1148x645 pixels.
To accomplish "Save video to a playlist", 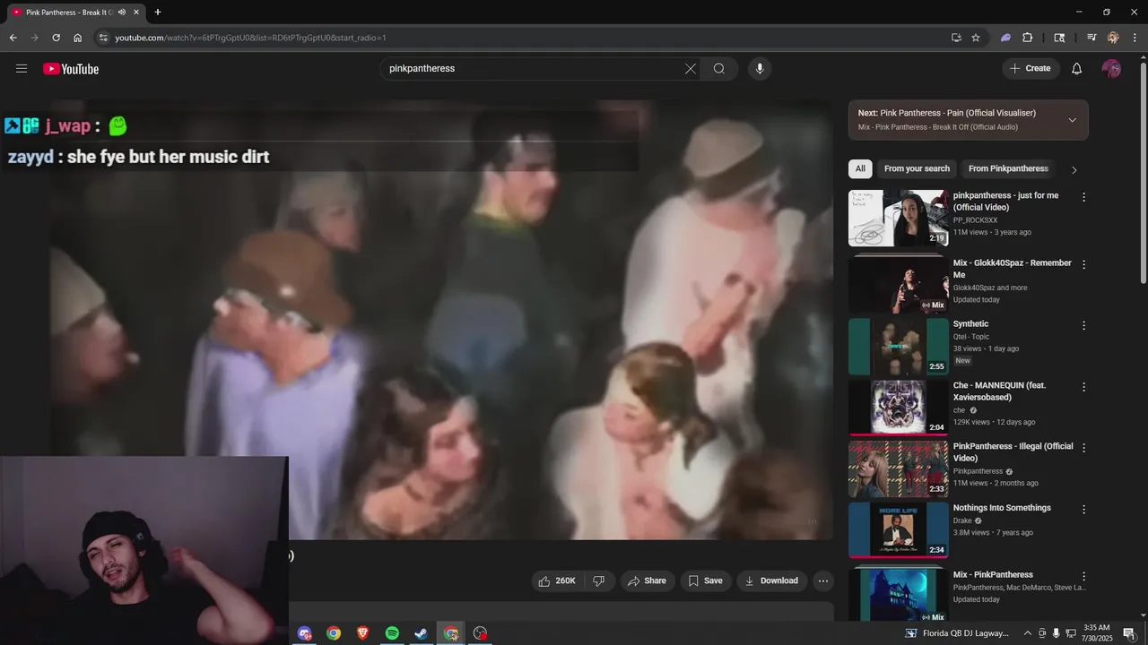I will coord(706,580).
